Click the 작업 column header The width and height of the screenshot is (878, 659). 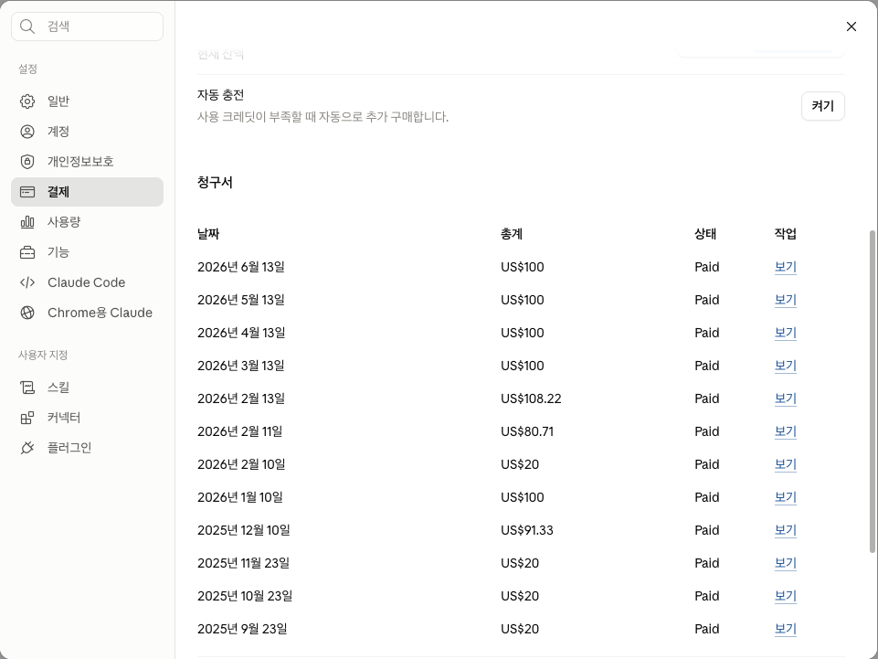(785, 234)
